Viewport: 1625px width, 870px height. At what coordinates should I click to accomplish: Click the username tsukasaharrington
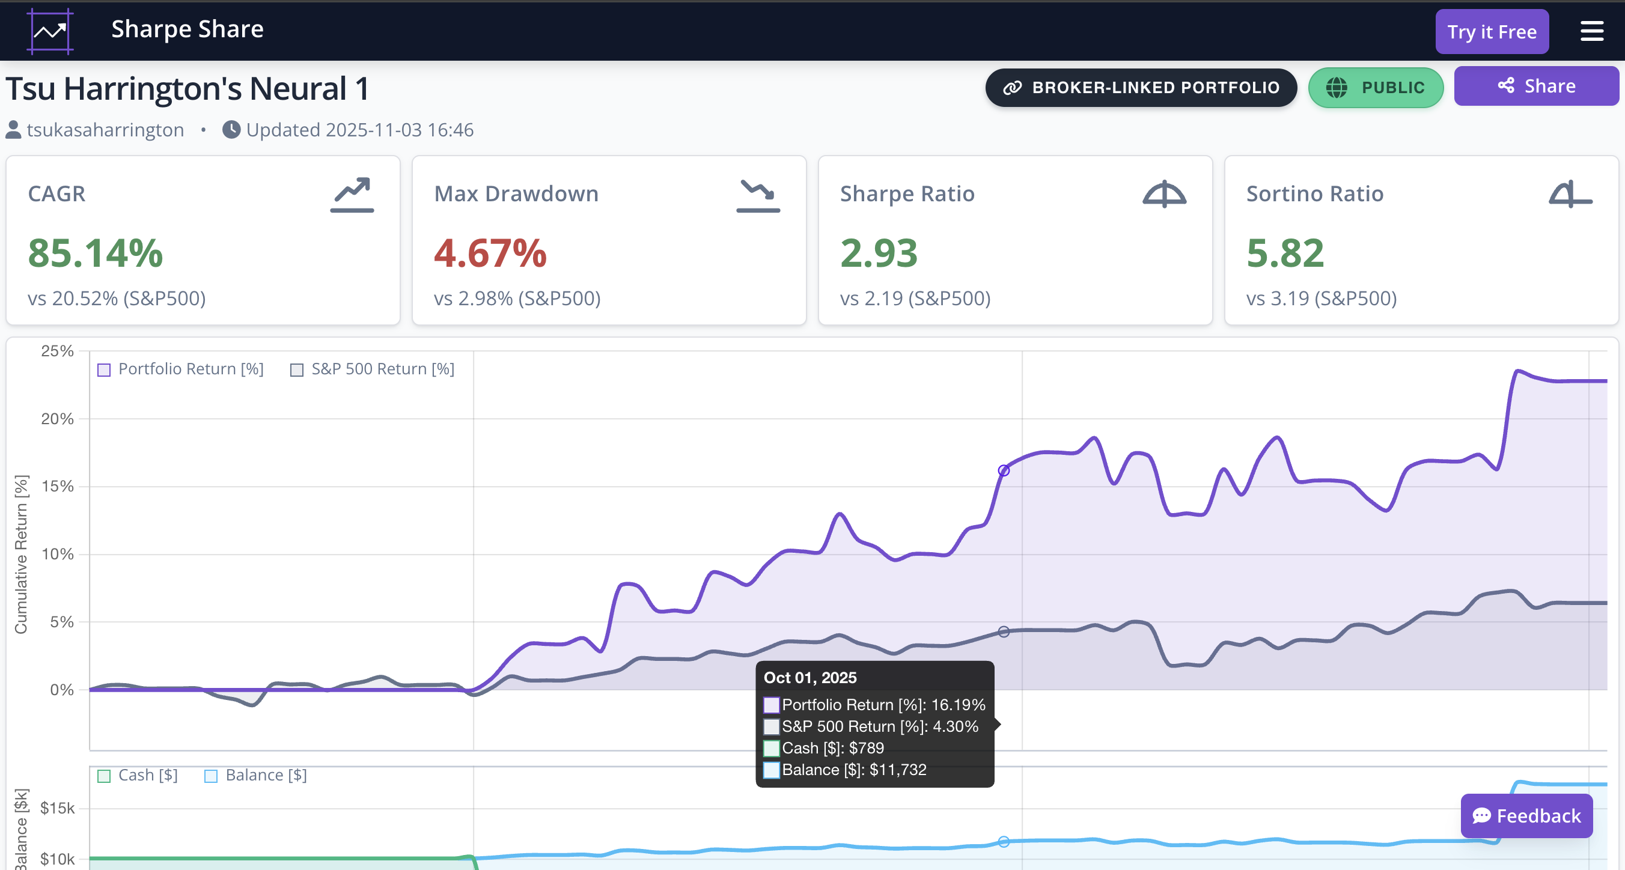[x=105, y=129]
